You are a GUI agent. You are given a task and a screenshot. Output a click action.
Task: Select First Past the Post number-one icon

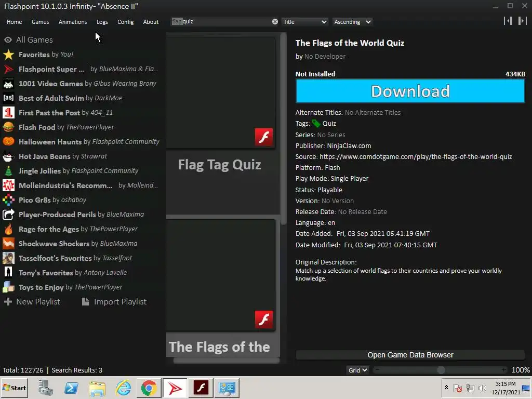[x=8, y=113]
